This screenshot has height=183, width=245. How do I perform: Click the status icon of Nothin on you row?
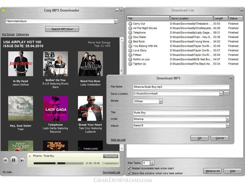point(130,59)
